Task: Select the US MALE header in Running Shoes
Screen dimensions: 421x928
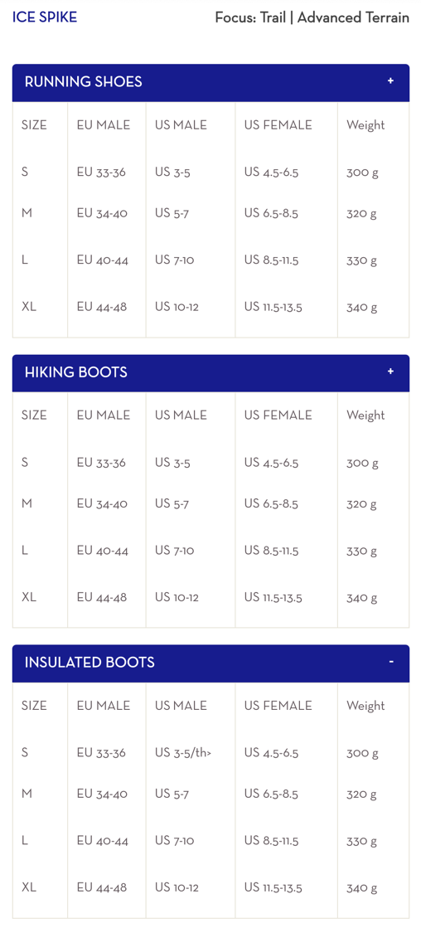Action: click(181, 125)
